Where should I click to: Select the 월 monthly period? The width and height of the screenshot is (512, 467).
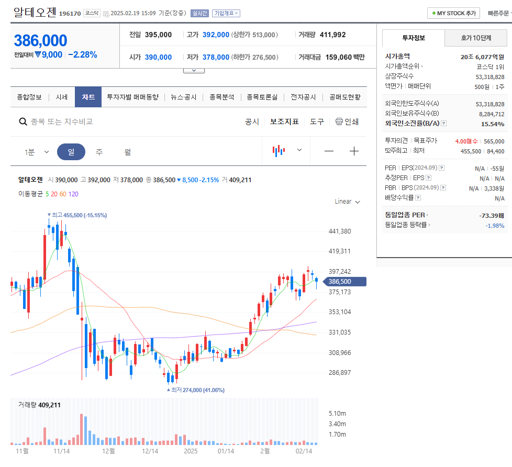[127, 152]
